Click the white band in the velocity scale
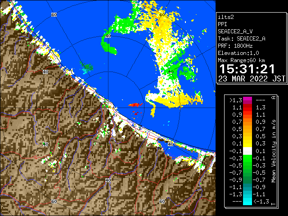Screen dimensions: 288x216 click(x=247, y=151)
